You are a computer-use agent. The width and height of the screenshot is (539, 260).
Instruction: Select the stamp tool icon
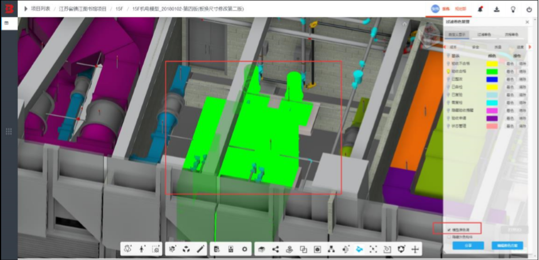click(289, 249)
